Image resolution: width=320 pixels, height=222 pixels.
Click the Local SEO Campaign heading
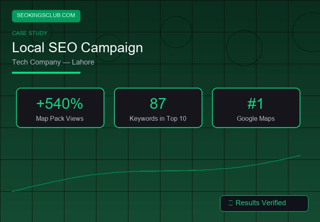(77, 47)
